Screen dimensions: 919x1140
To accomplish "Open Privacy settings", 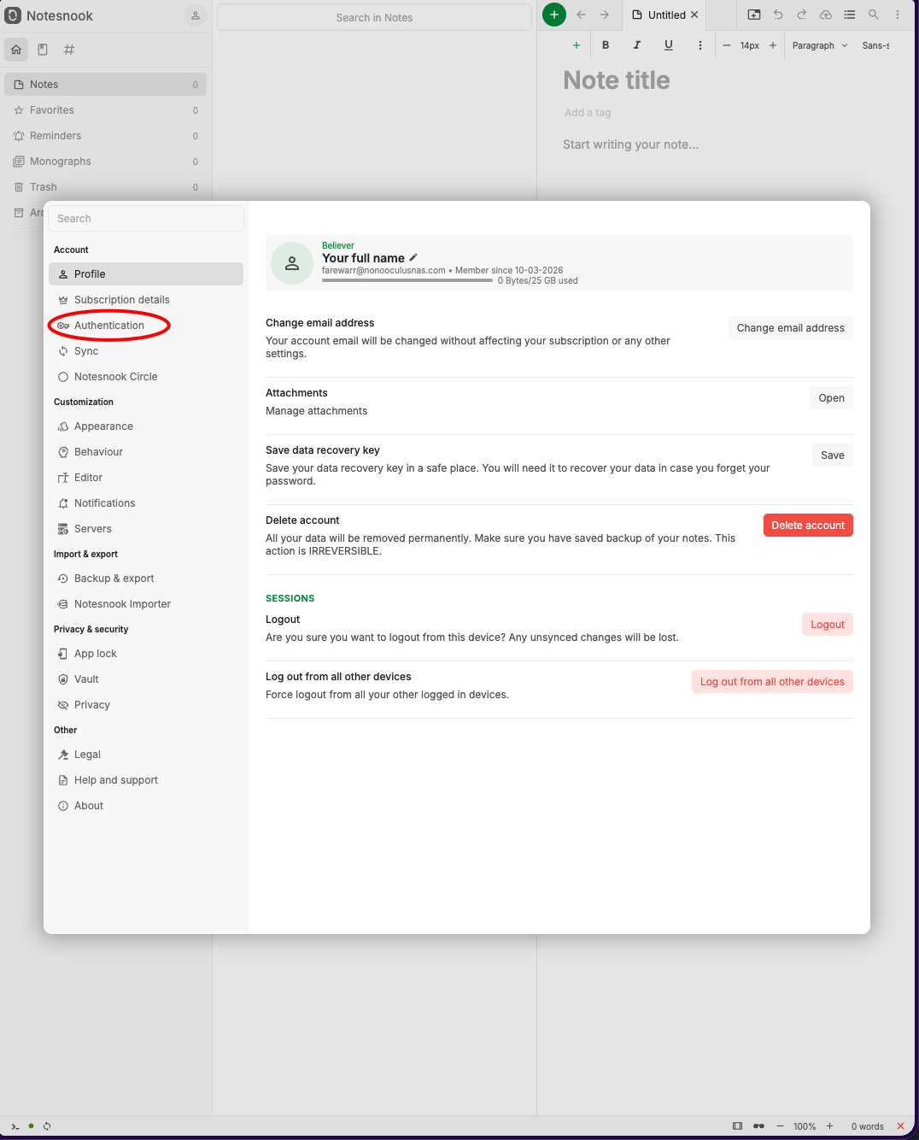I will pyautogui.click(x=146, y=705).
